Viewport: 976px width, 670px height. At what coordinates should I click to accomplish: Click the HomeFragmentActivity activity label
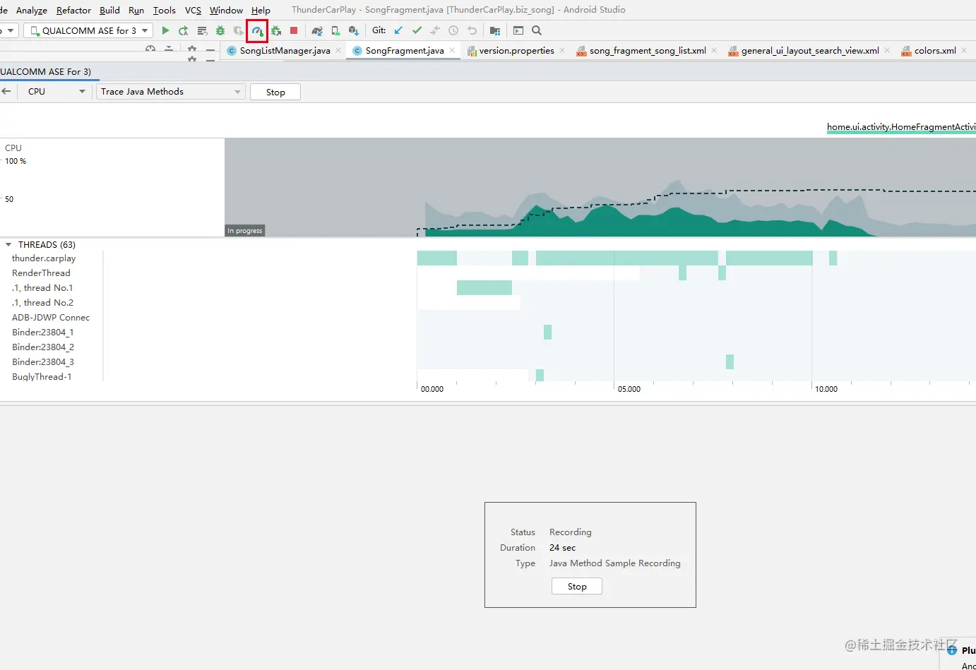tap(901, 127)
